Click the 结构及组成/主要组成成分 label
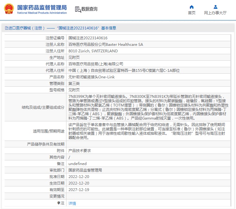Image resolution: width=236 pixels, height=209 pixels. coord(43,107)
